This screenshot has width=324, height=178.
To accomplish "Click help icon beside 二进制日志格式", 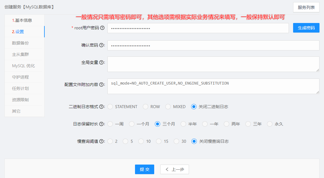I will [102, 107].
